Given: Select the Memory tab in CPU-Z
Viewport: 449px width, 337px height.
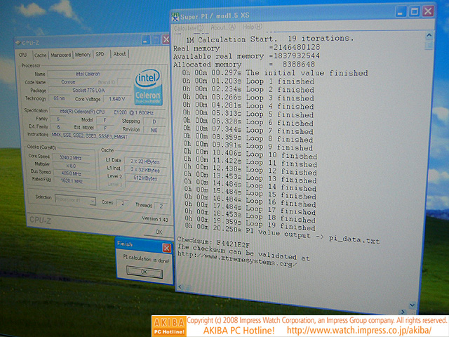Looking at the screenshot, I should coord(83,54).
